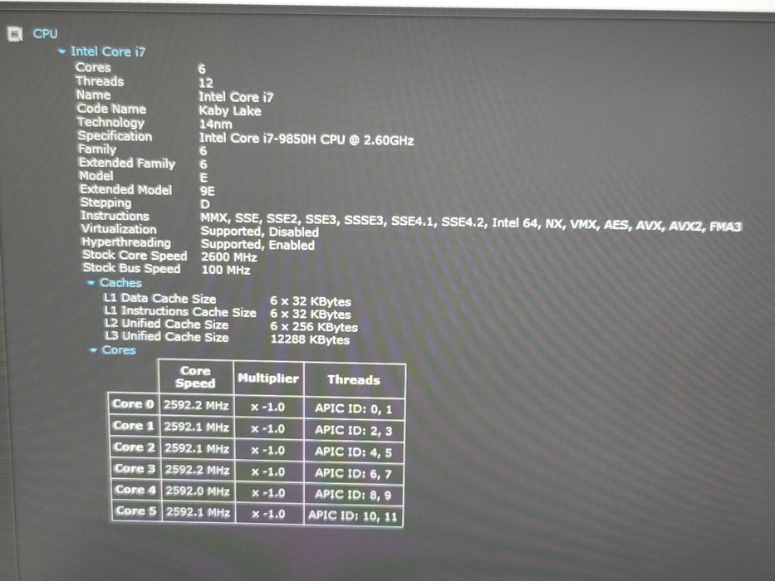Click the Multiplier column header
Viewport: 775px width, 581px height.
tap(268, 378)
